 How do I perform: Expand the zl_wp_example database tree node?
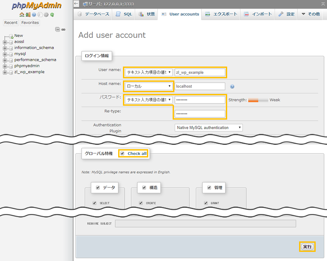pyautogui.click(x=5, y=72)
